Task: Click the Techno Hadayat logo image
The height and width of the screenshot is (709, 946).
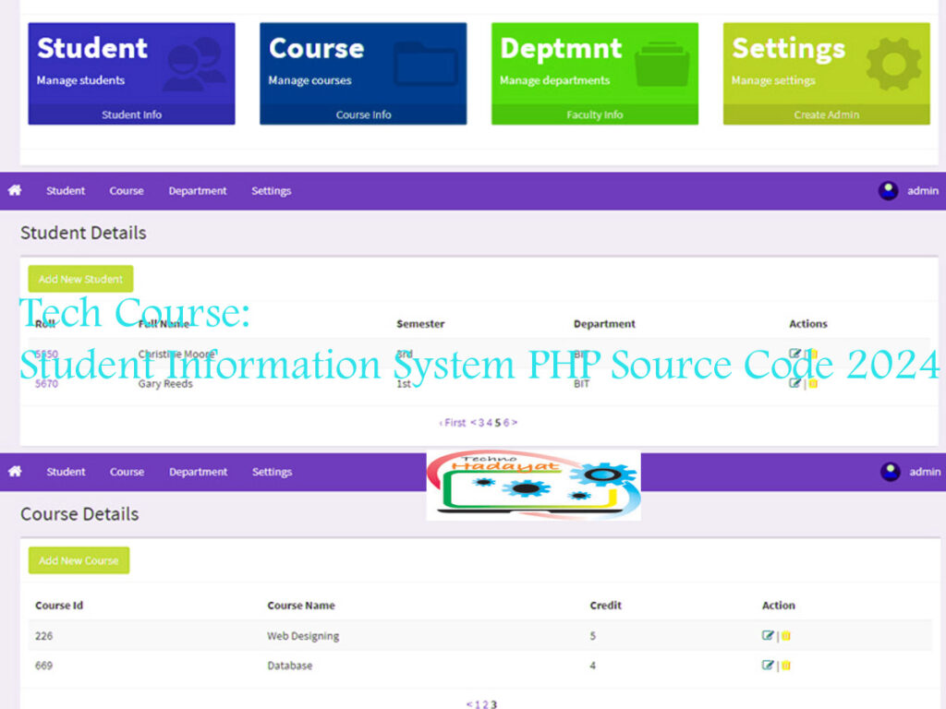Action: pyautogui.click(x=532, y=485)
